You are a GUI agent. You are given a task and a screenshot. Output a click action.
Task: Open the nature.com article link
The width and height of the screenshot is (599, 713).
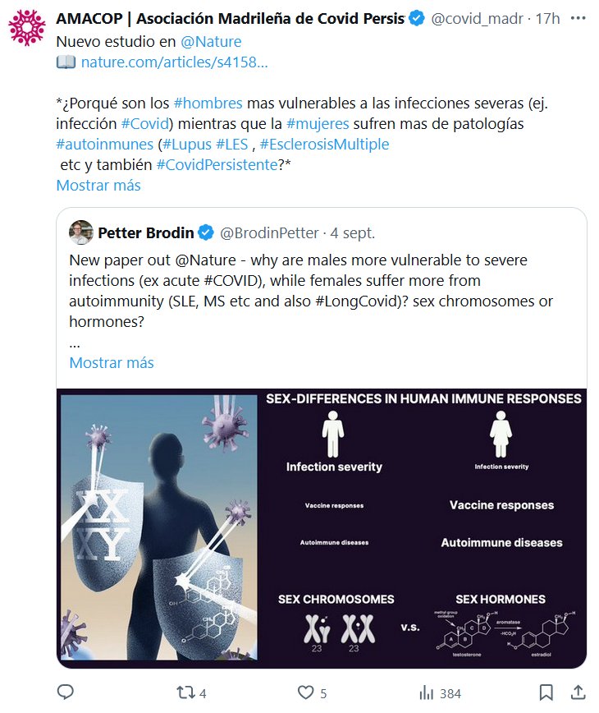174,62
